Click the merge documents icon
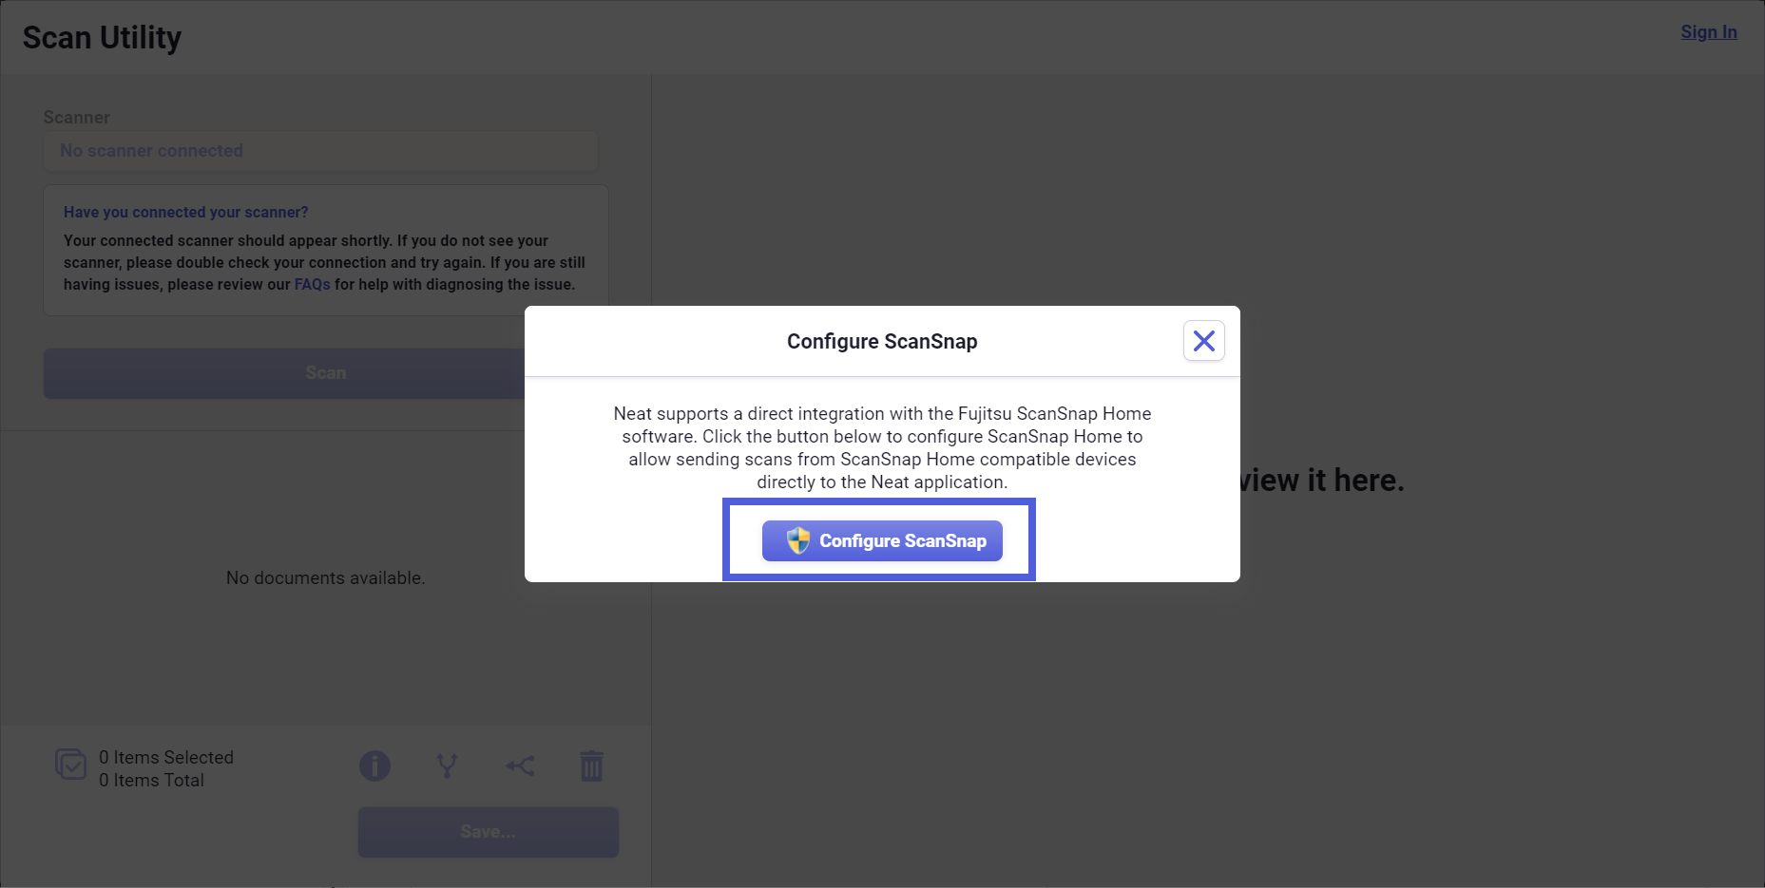The image size is (1765, 888). 520,765
